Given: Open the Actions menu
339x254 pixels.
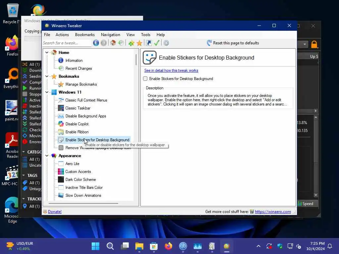Looking at the screenshot, I should tap(62, 34).
